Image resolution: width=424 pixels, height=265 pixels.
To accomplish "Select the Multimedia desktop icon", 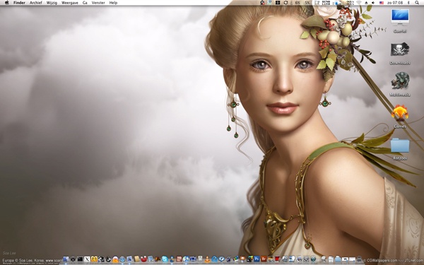I will click(400, 81).
